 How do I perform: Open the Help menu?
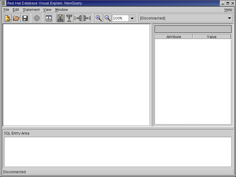[x=228, y=10]
